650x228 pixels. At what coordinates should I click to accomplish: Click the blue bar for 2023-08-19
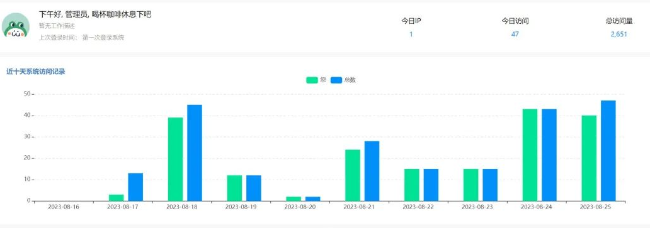click(254, 188)
